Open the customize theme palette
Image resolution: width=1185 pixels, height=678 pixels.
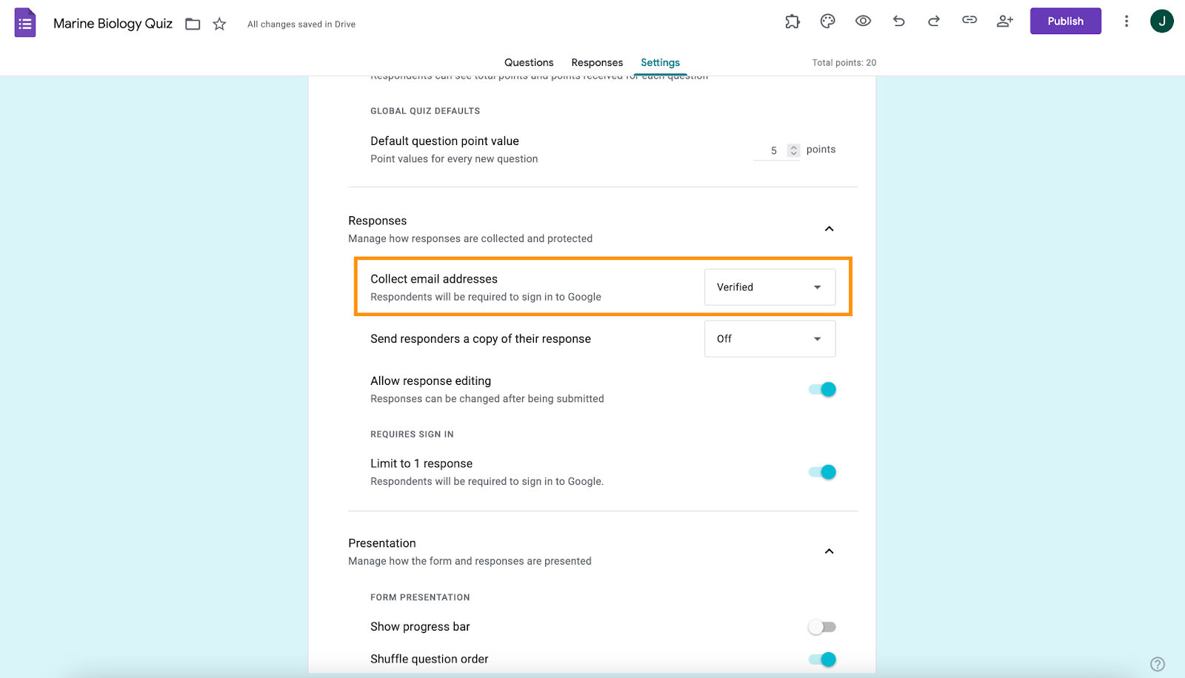coord(828,21)
